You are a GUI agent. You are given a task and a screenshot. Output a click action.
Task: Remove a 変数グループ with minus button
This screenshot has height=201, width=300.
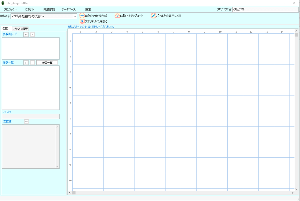pyautogui.click(x=32, y=35)
